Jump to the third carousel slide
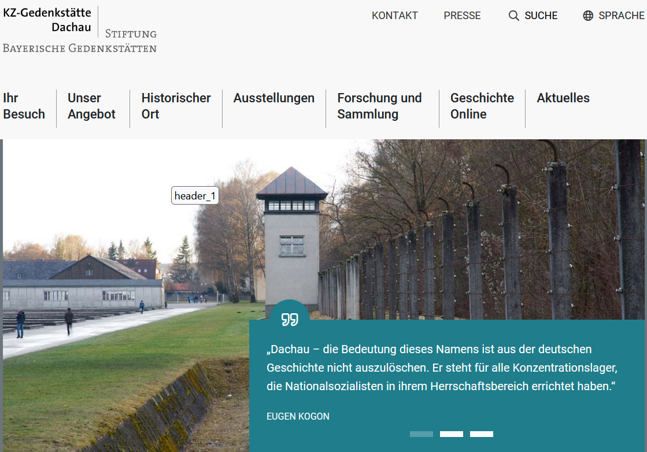Viewport: 647px width, 452px height. 481,434
